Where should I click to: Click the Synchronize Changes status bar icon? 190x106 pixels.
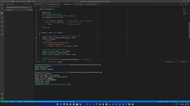coord(16,102)
